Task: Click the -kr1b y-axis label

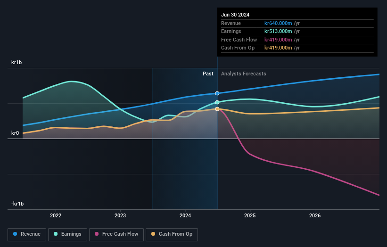Action: (17, 204)
